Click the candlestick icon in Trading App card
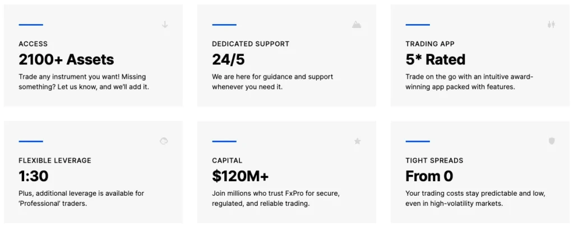 (x=552, y=25)
